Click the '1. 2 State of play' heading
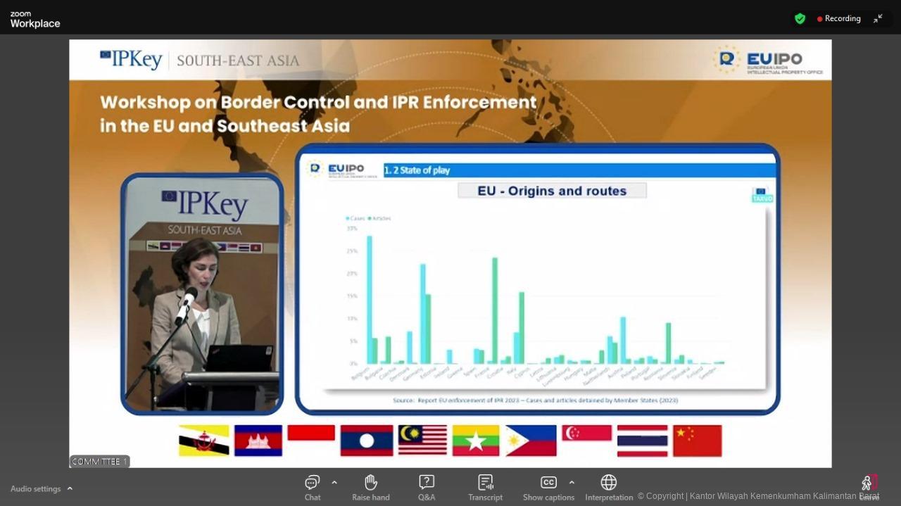 417,170
